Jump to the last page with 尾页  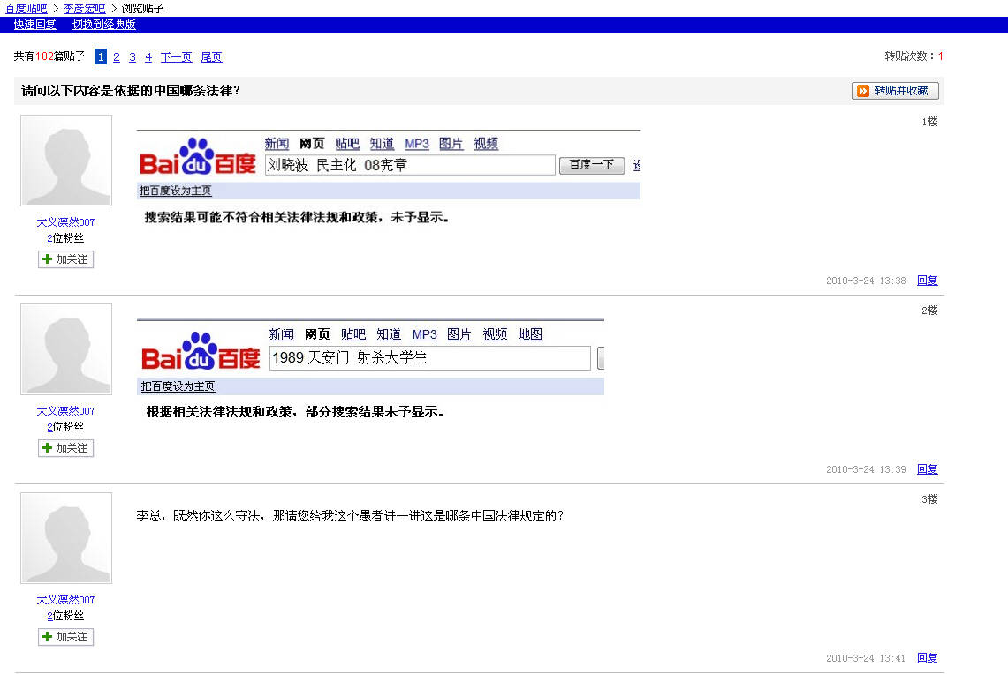[211, 57]
